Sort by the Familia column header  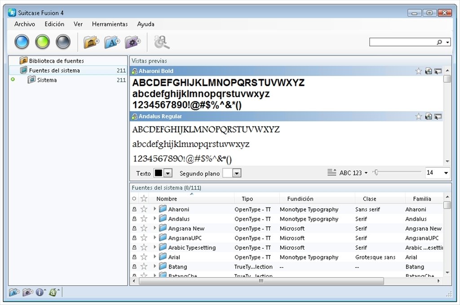[424, 199]
